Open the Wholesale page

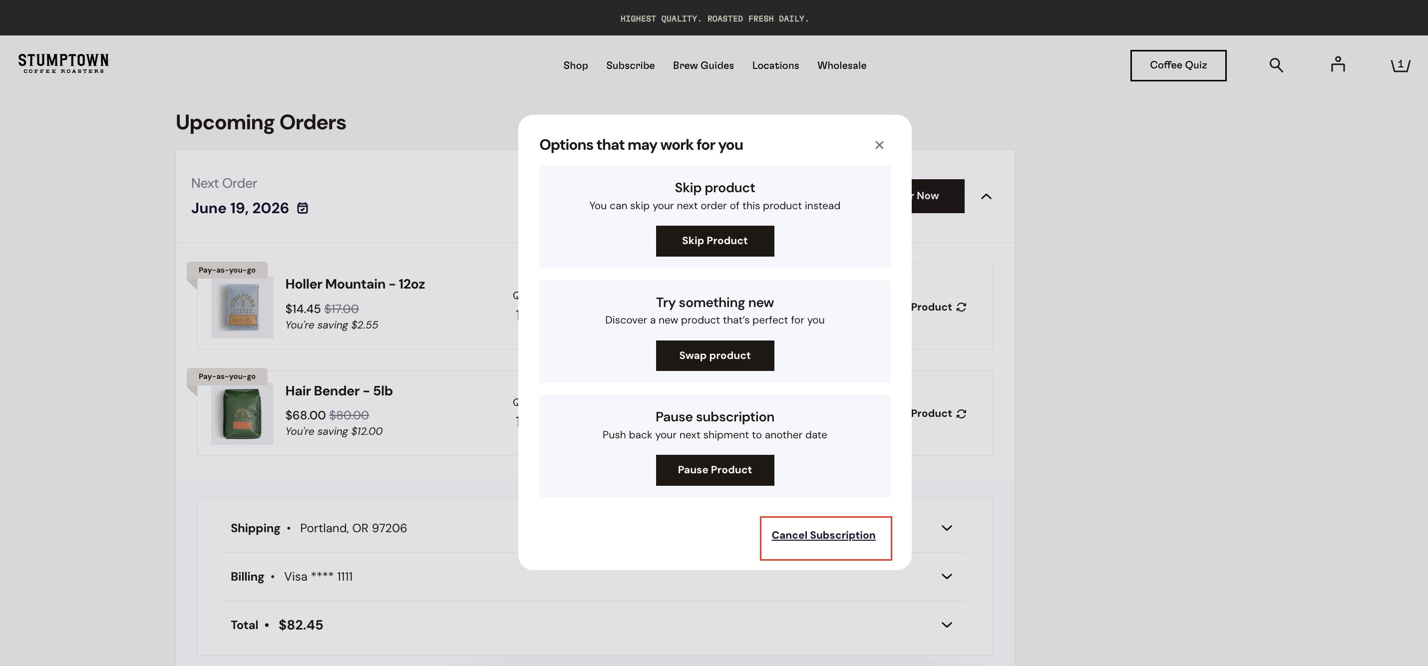841,65
